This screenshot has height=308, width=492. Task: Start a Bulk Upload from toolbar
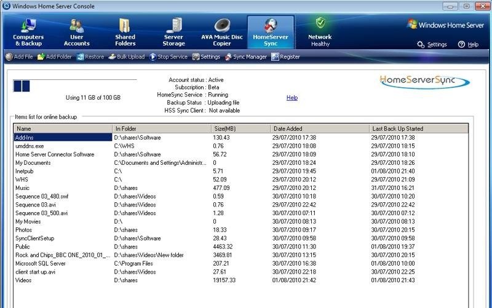127,57
